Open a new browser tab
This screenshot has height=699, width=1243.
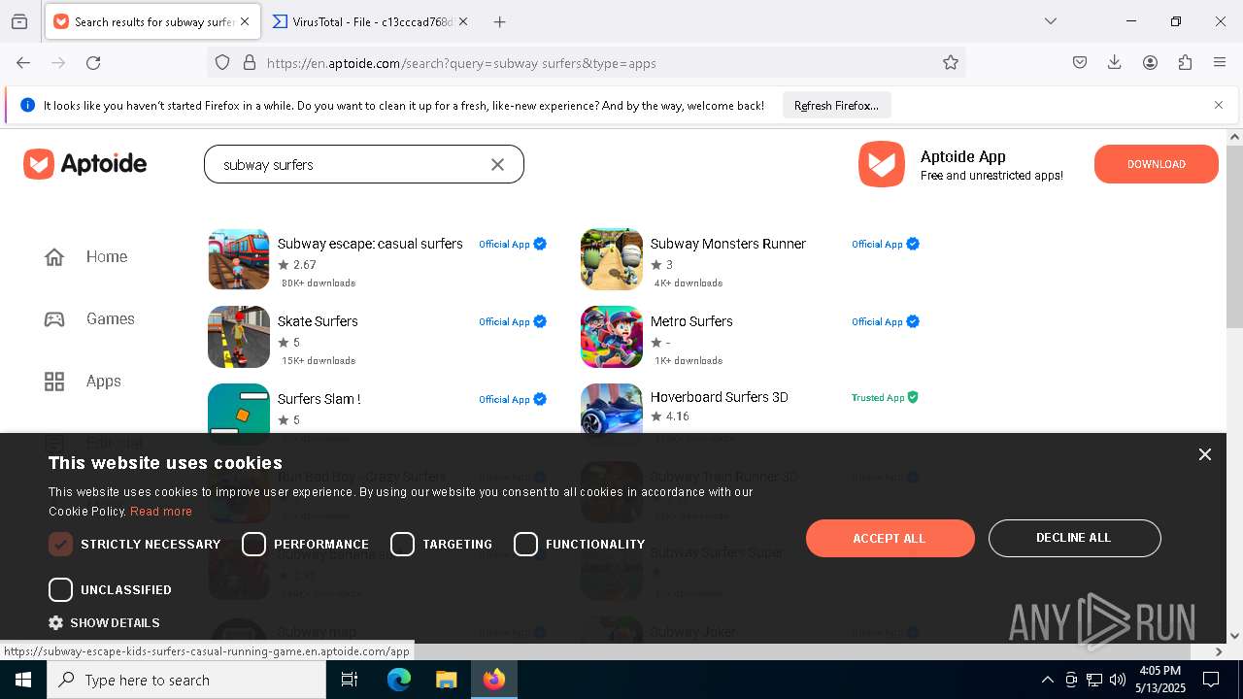[x=499, y=21]
